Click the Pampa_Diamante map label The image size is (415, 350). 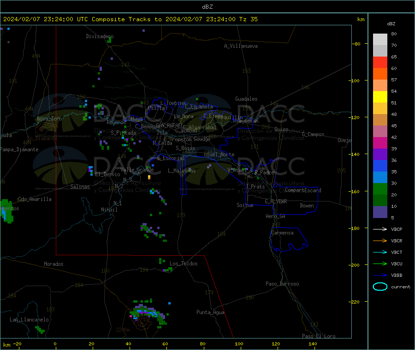click(x=19, y=149)
